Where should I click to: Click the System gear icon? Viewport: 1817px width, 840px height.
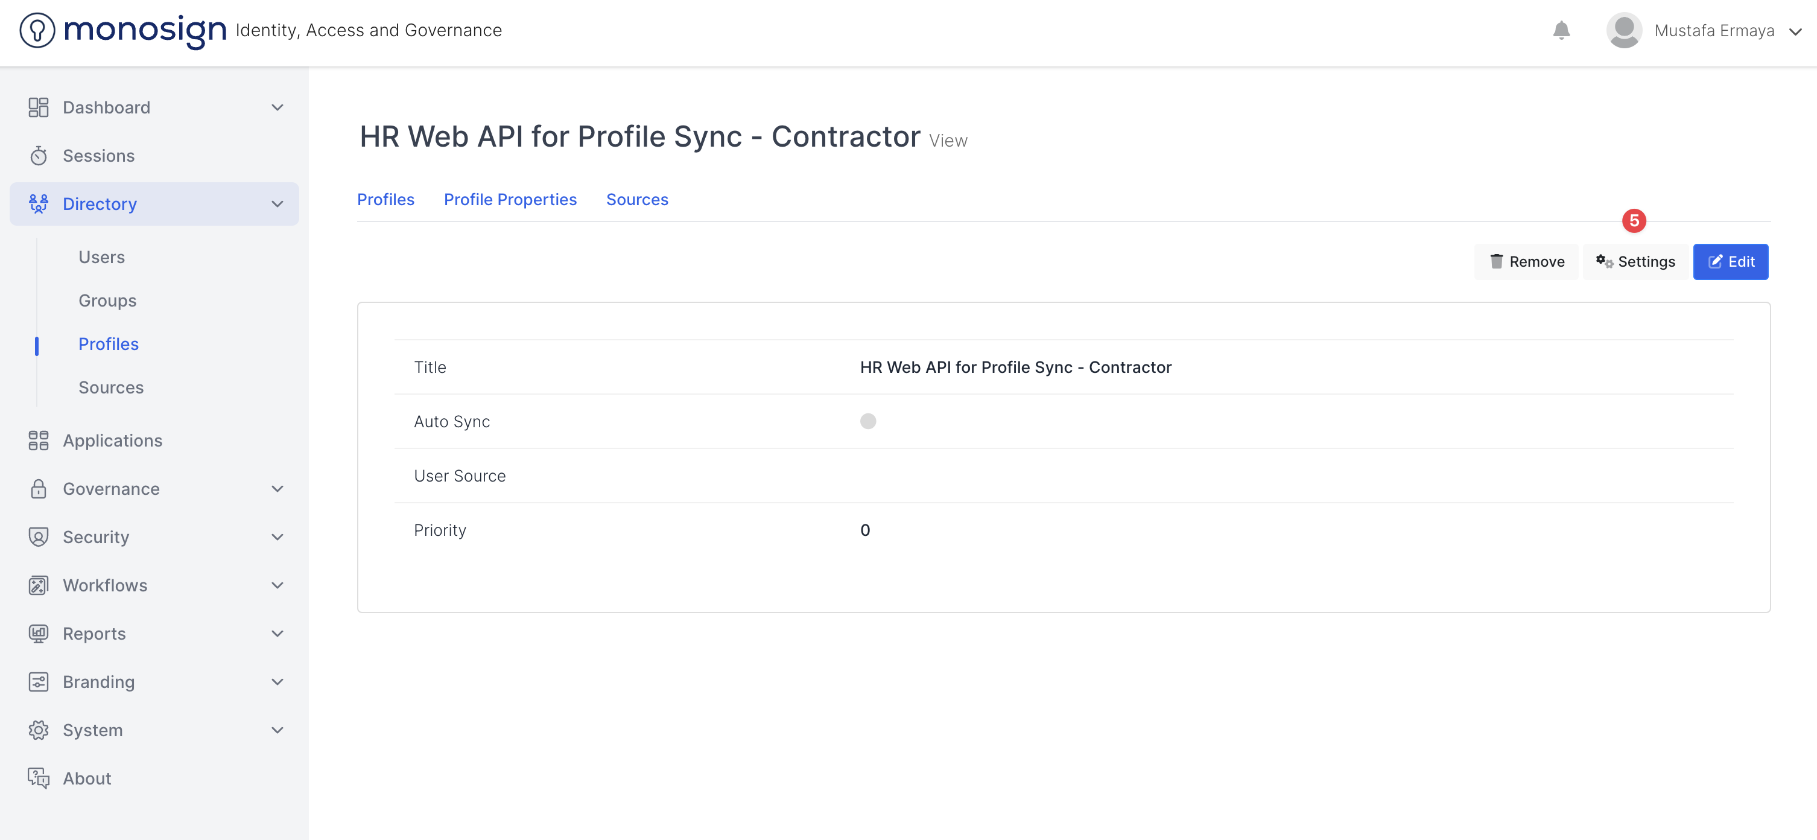point(38,730)
